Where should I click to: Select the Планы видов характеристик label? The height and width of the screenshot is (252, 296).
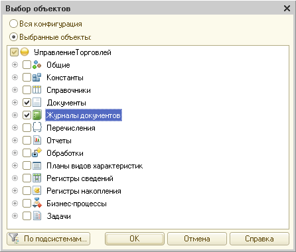(94, 166)
